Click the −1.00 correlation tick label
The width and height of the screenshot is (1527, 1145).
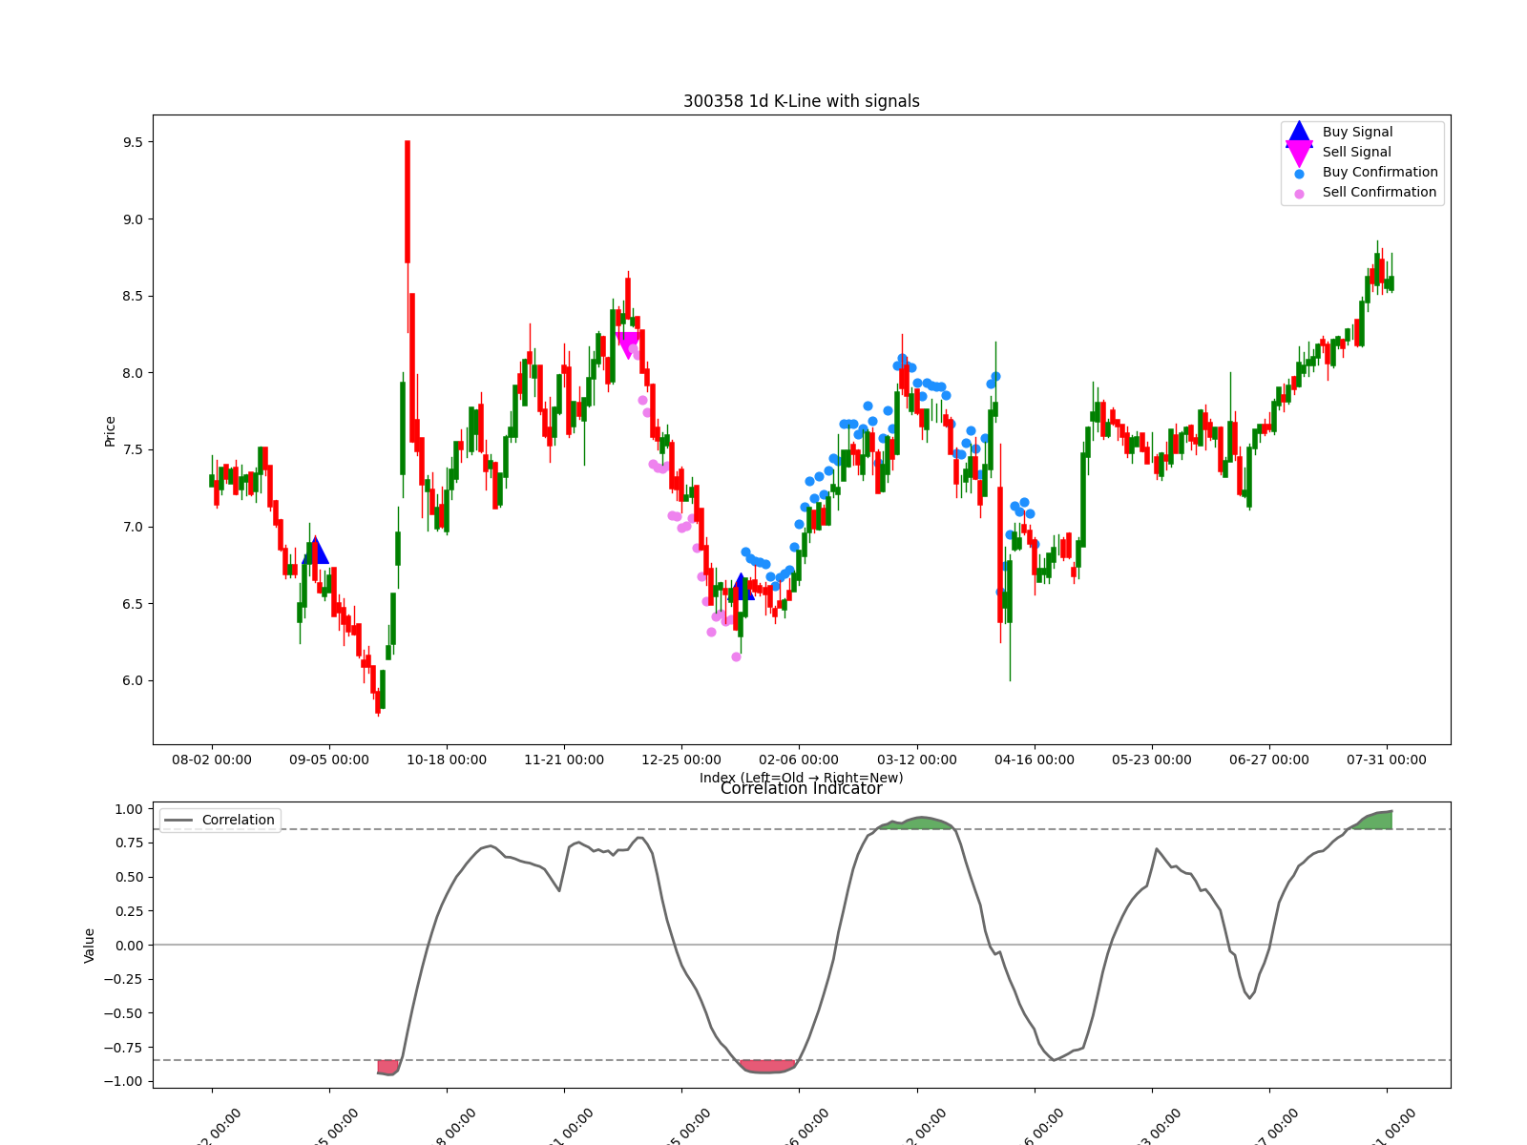coord(124,1082)
